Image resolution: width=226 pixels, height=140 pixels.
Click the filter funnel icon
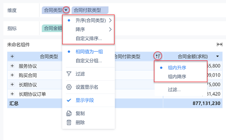(x=68, y=74)
